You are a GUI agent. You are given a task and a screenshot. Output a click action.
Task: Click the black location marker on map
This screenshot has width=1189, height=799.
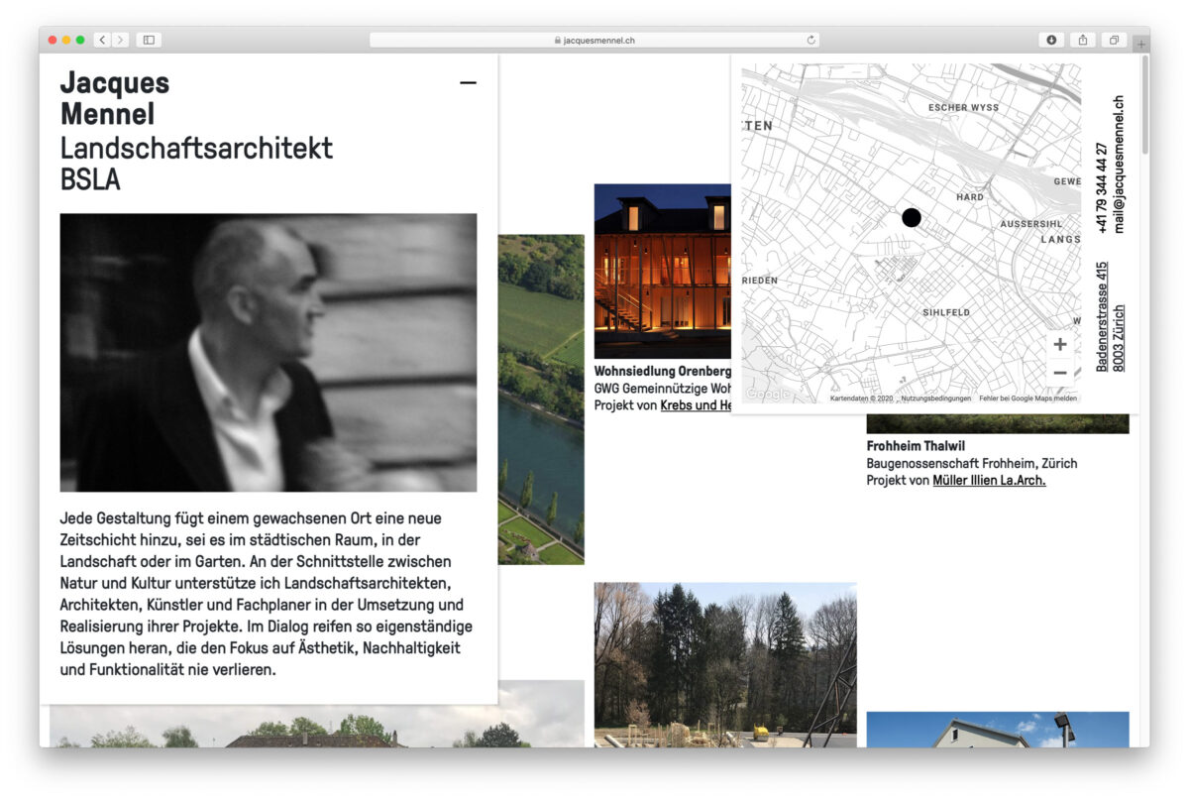(912, 217)
